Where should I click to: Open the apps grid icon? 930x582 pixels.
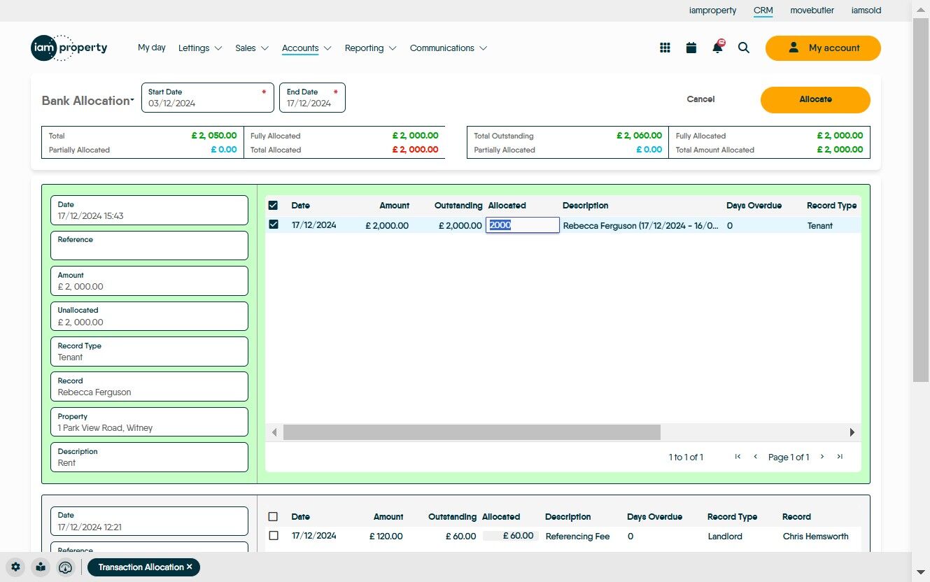[x=665, y=48]
